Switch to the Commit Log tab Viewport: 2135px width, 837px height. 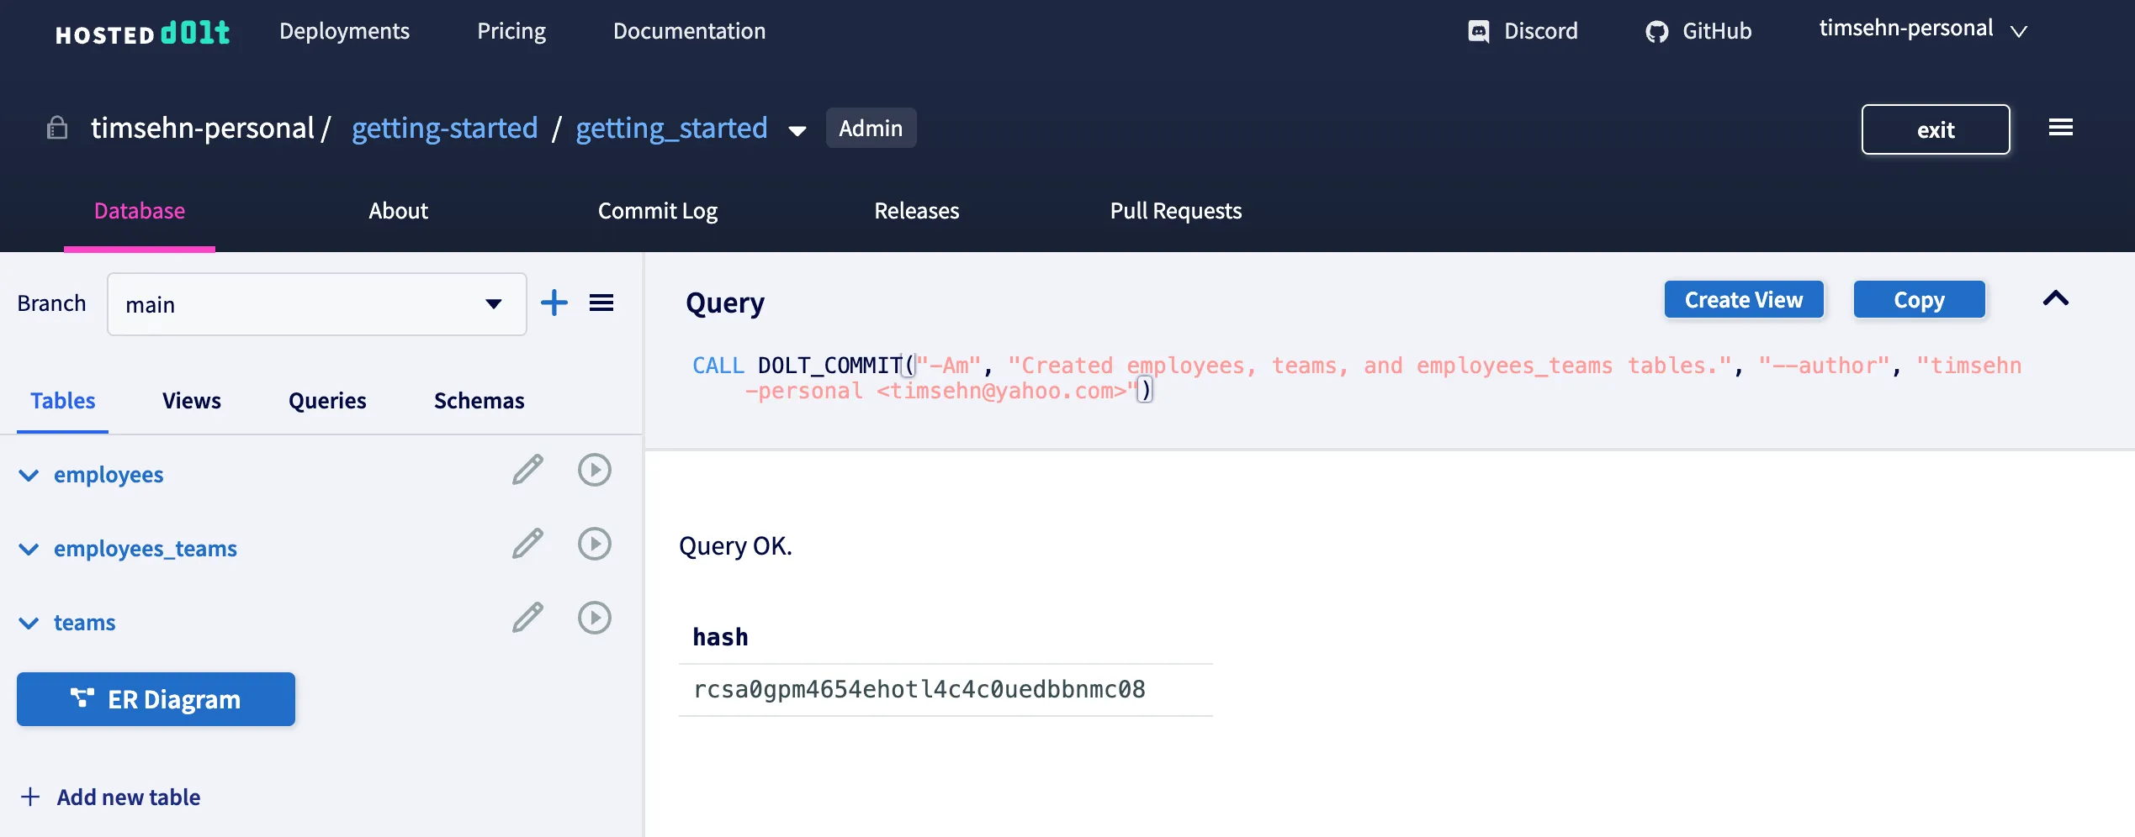[658, 211]
